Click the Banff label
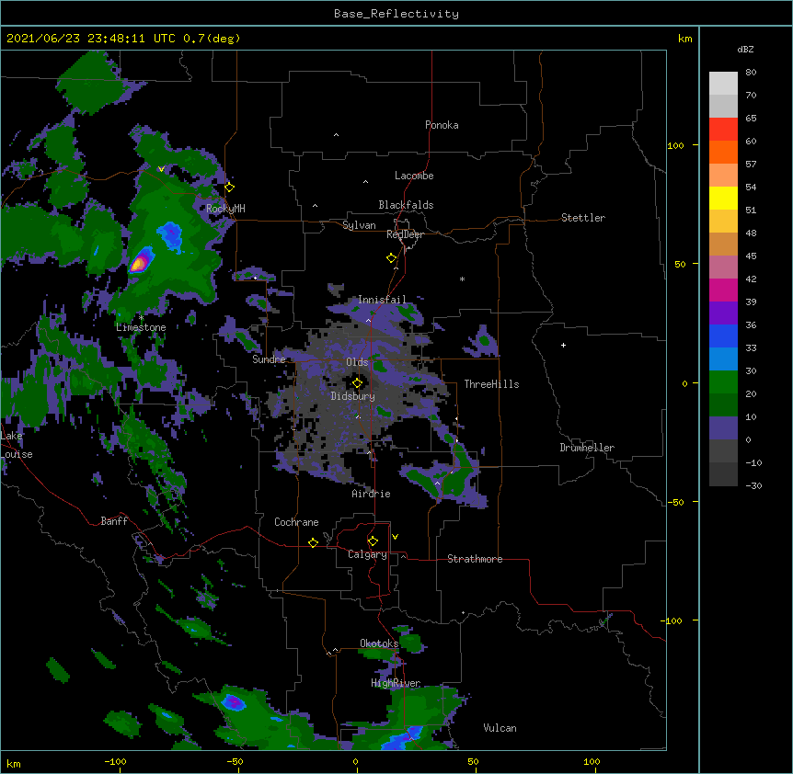This screenshot has width=793, height=774. (x=114, y=521)
